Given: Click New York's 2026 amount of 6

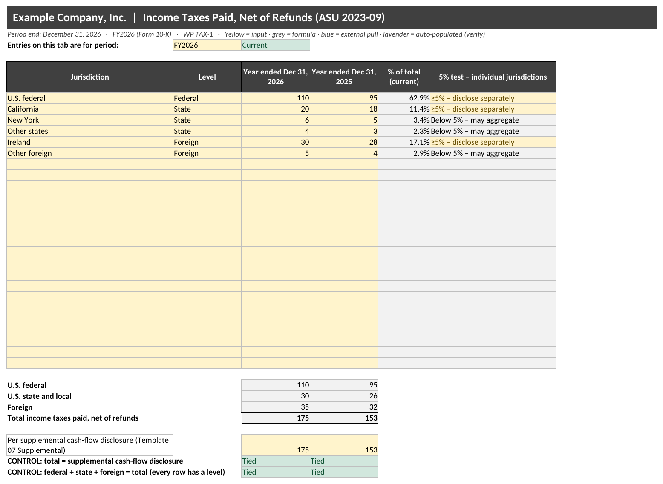Looking at the screenshot, I should coord(276,120).
